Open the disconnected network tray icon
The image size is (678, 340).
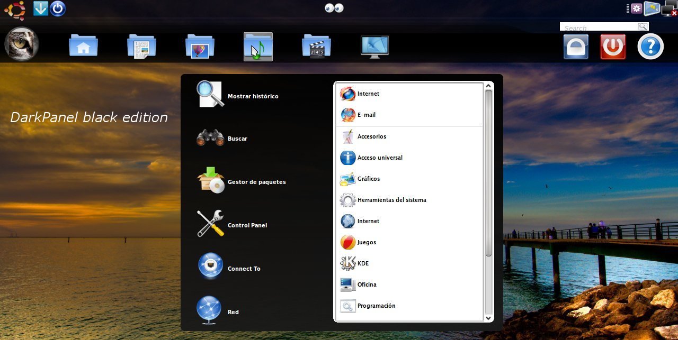pos(669,9)
